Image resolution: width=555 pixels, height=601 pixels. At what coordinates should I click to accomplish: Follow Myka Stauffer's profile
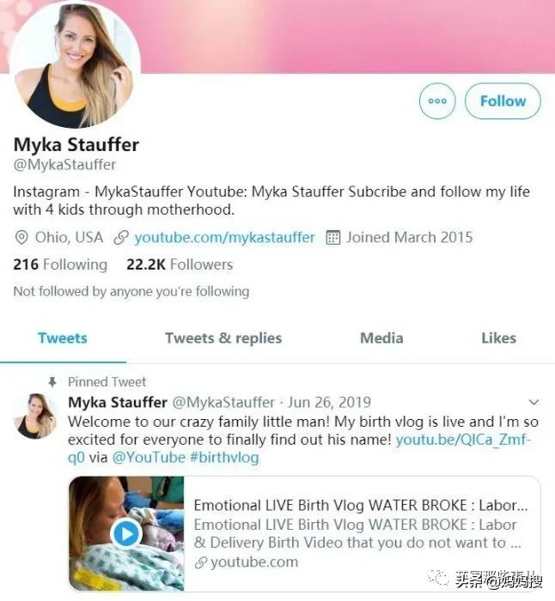503,101
